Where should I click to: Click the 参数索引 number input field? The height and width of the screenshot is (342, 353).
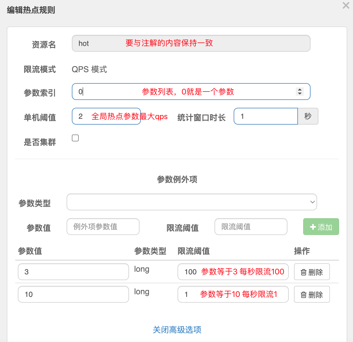point(184,92)
